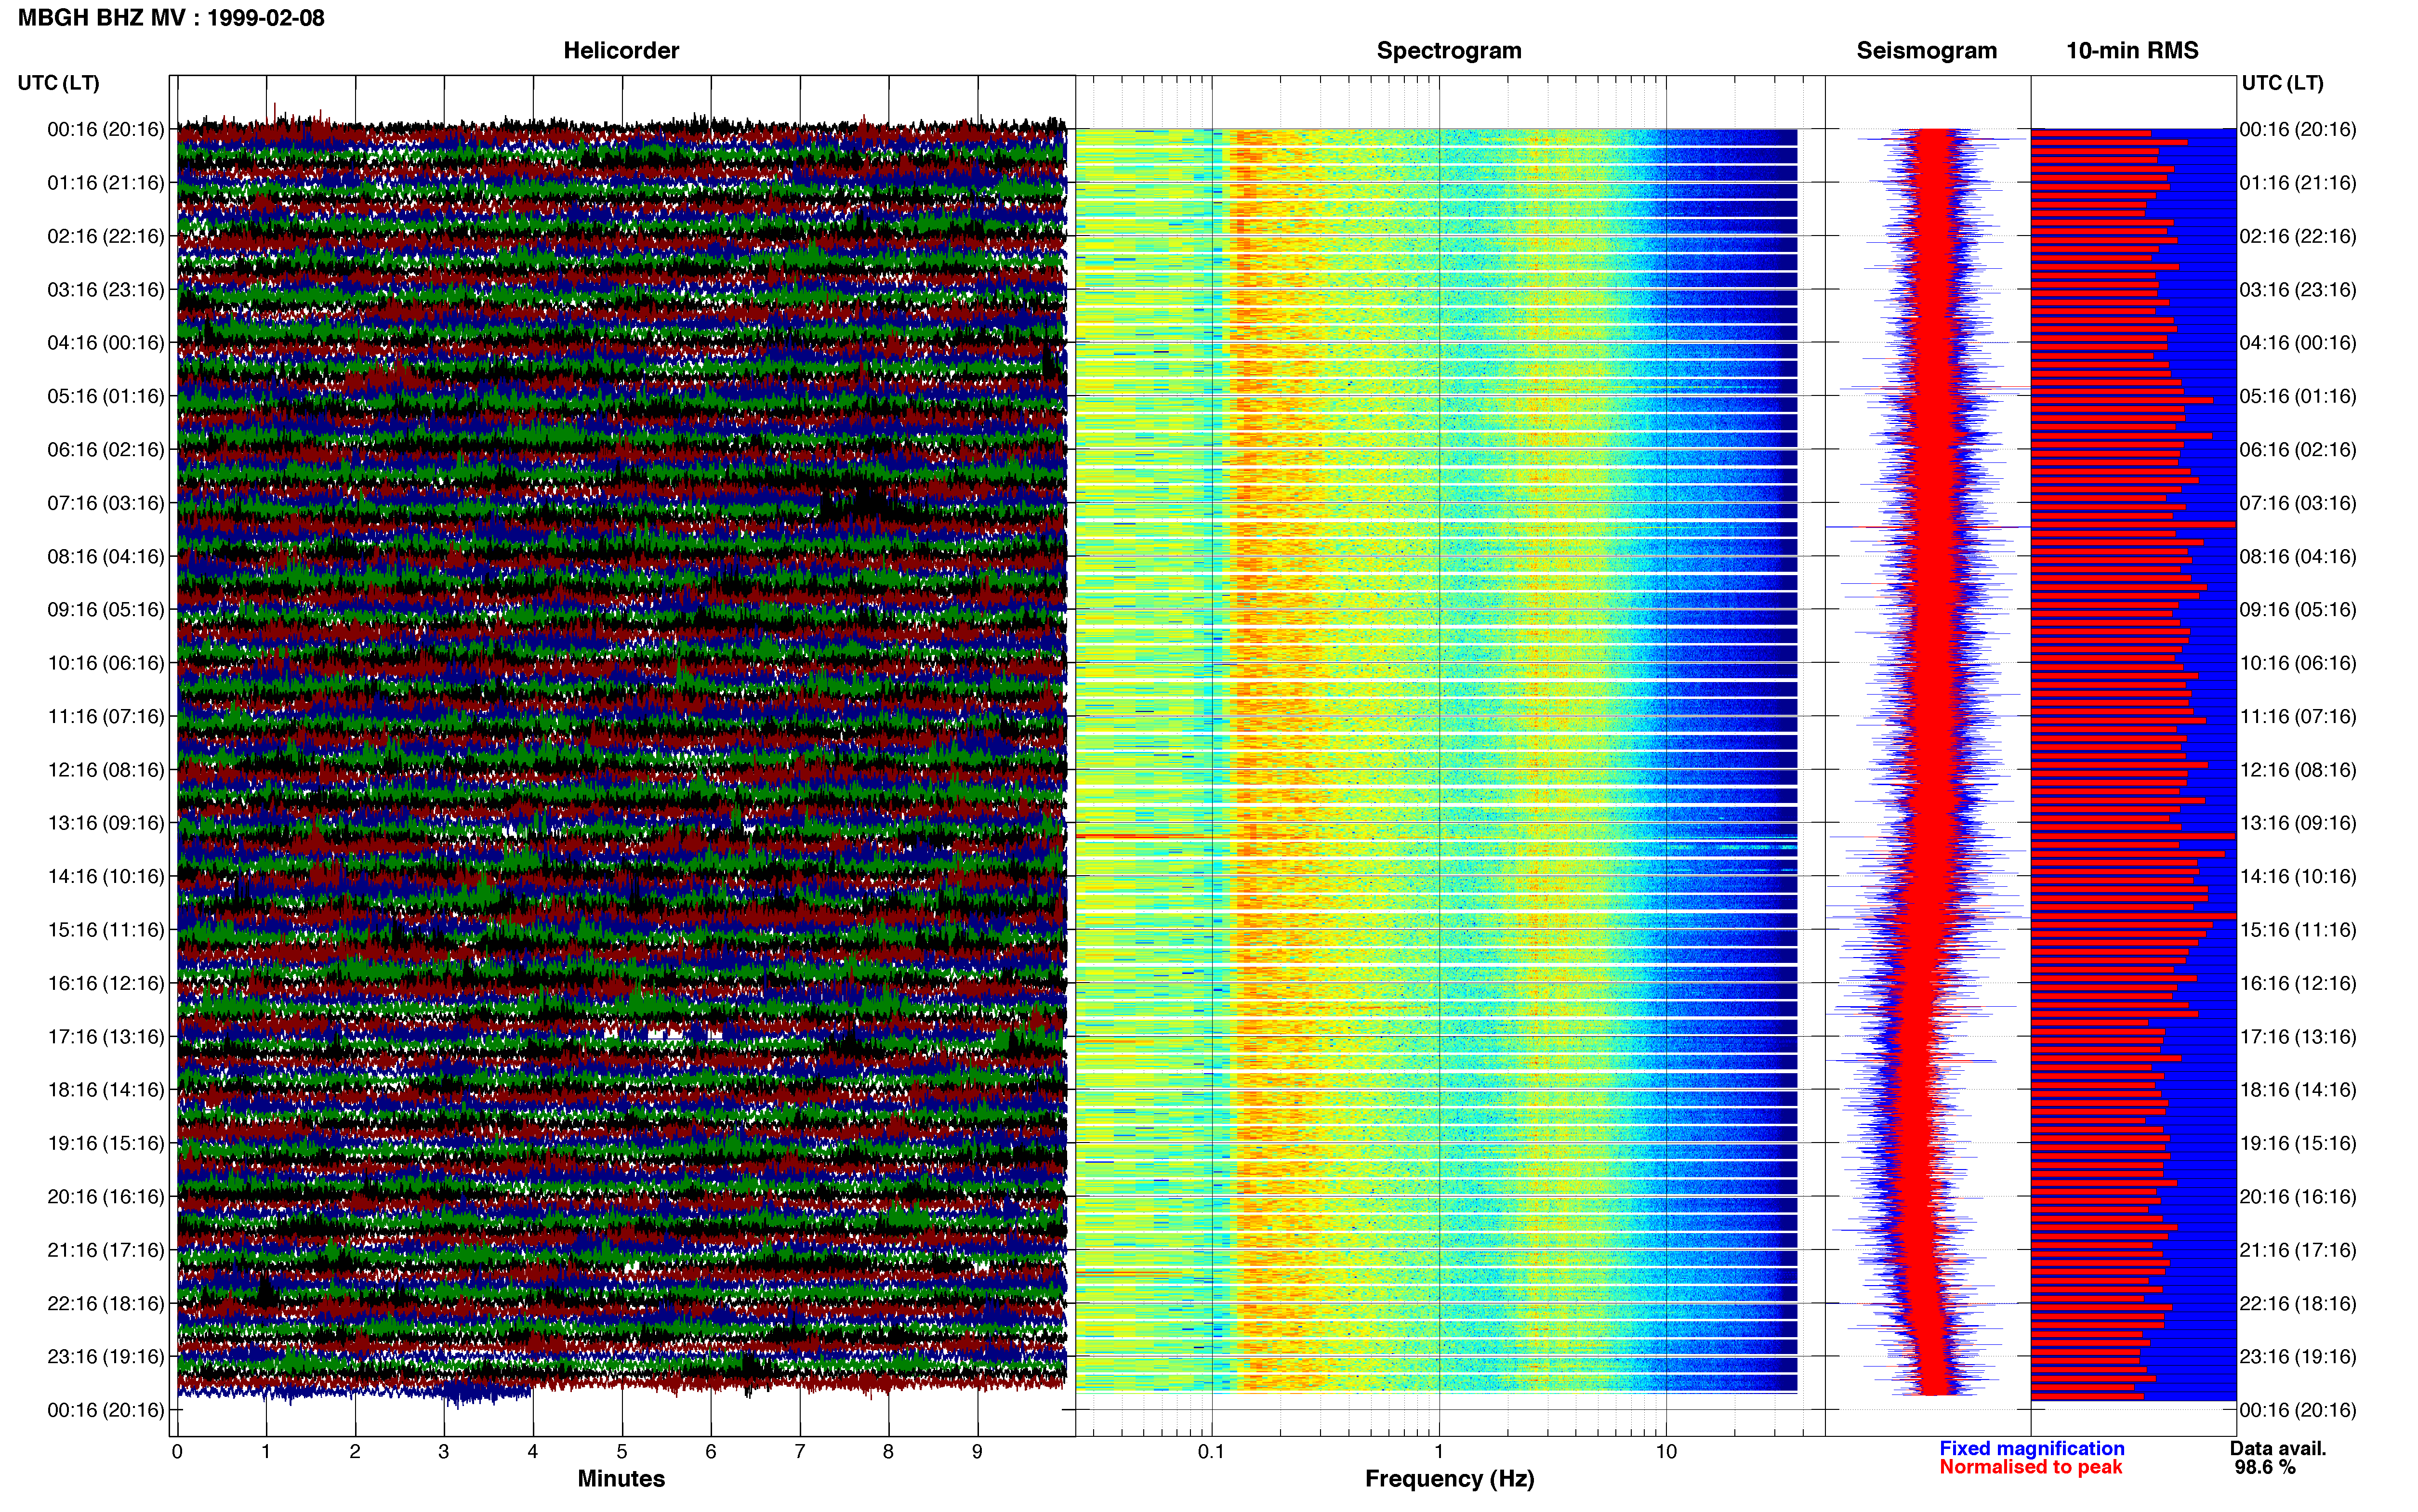Click the 0 tick on Minutes axis
Screen dimensions: 2418x1512
pos(177,1452)
